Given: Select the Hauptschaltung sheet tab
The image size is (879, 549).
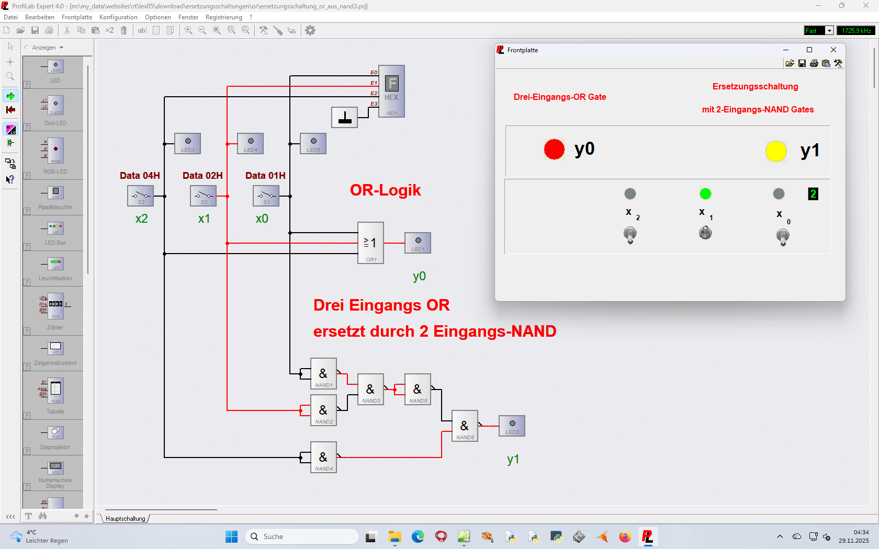Looking at the screenshot, I should click(x=126, y=519).
